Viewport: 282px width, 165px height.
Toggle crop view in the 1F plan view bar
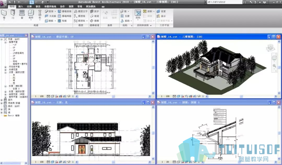pos(61,96)
